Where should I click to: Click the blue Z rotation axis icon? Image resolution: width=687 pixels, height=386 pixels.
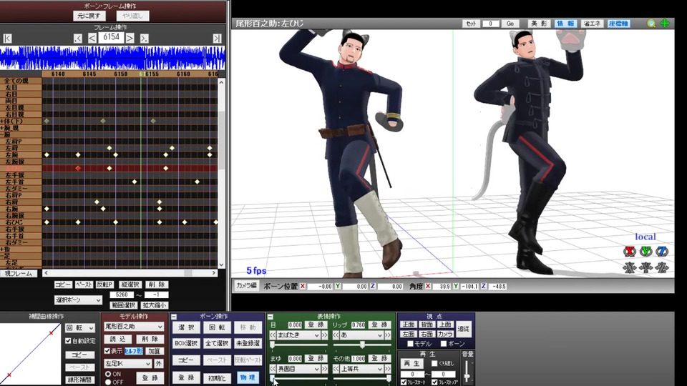[662, 251]
